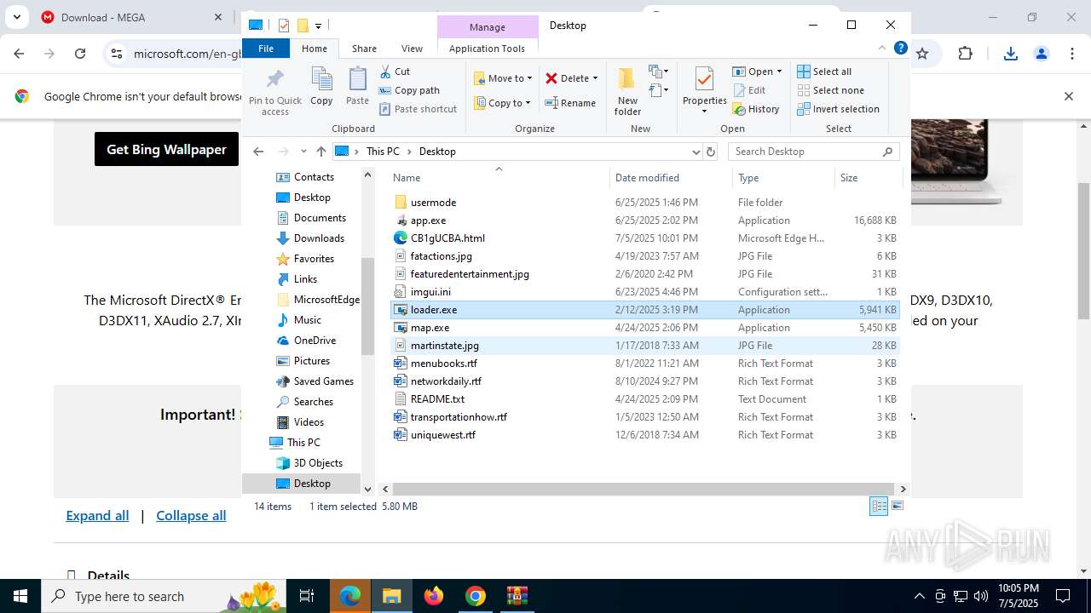Refresh the Desktop folder view
1091x613 pixels.
(x=711, y=152)
